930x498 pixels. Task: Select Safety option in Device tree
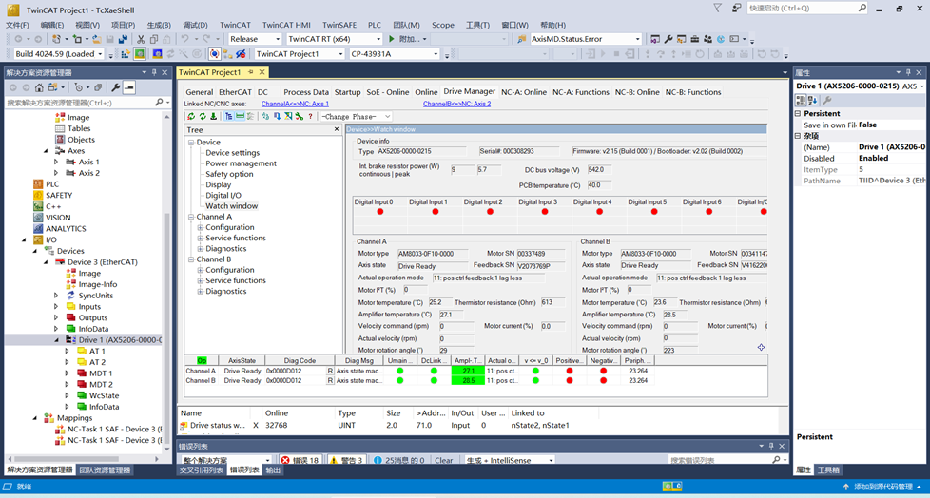coord(229,174)
